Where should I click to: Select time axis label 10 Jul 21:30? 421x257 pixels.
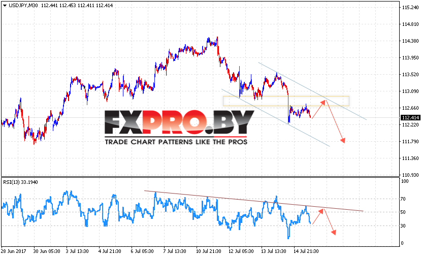click(x=208, y=251)
